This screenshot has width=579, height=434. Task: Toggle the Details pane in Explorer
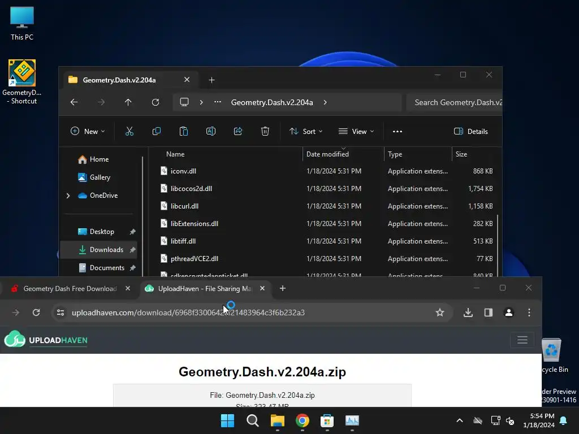click(471, 131)
